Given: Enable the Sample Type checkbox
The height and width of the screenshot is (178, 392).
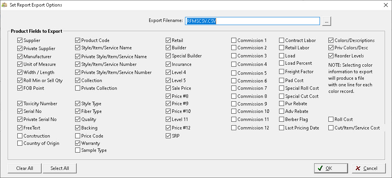Looking at the screenshot, I should point(78,150).
